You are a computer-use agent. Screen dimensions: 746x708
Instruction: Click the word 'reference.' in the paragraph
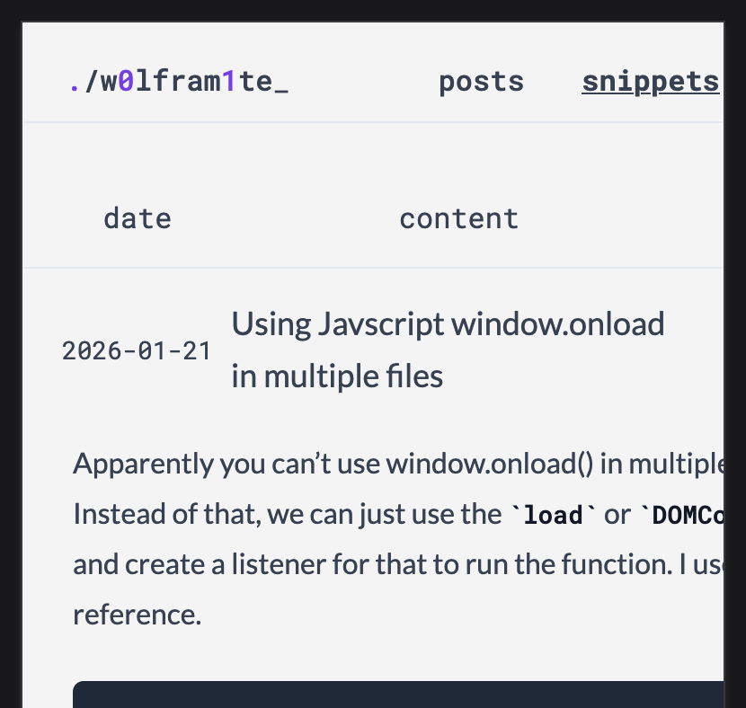click(x=138, y=615)
